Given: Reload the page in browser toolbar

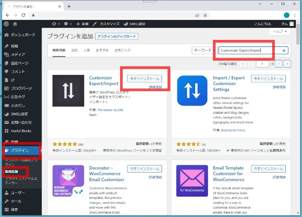Looking at the screenshot, I should tap(23, 15).
